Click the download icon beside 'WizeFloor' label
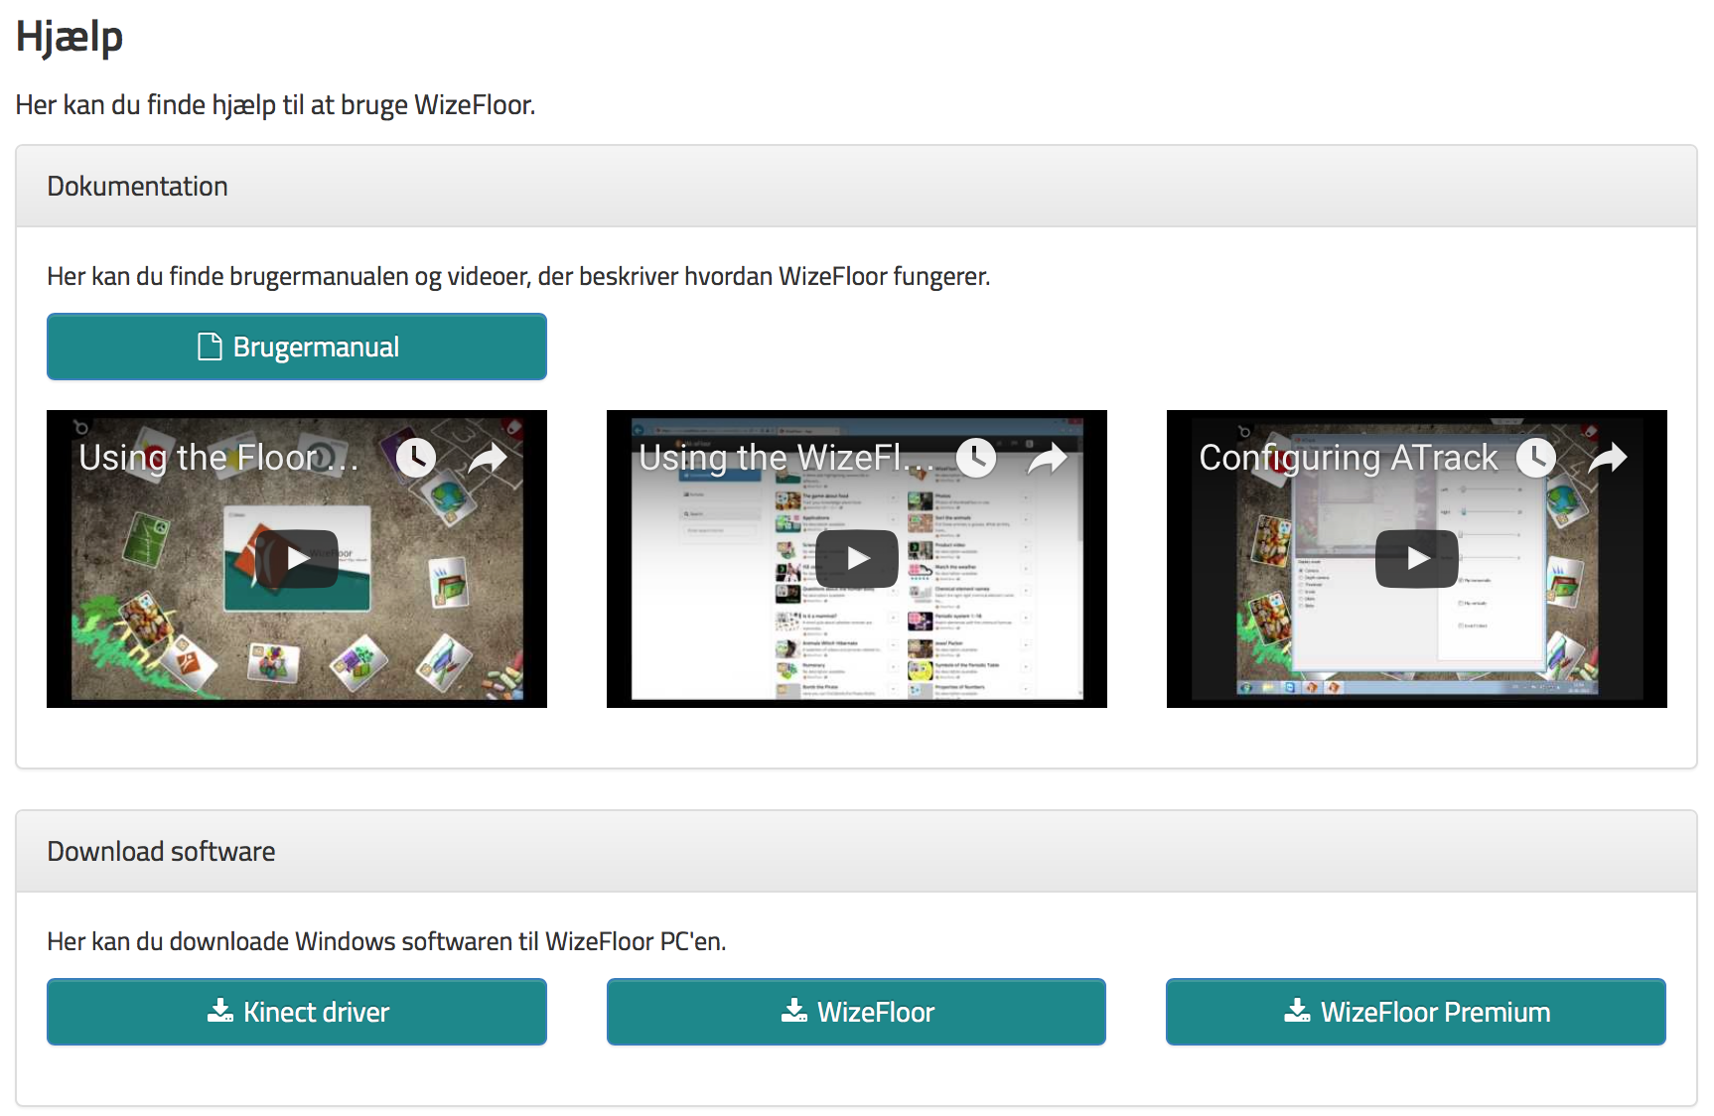Viewport: 1714px width, 1116px height. (x=793, y=1011)
